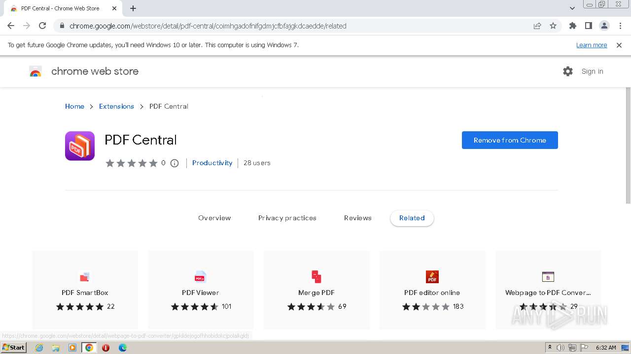This screenshot has height=354, width=631.
Task: Open the Productivity category link
Action: tap(212, 163)
